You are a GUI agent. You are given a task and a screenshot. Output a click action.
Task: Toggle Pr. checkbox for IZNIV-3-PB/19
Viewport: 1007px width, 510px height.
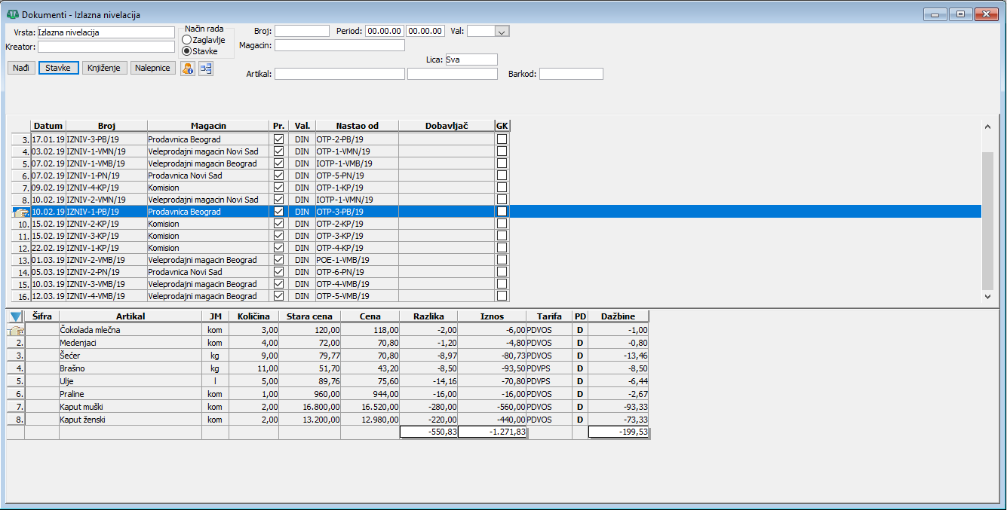point(279,139)
